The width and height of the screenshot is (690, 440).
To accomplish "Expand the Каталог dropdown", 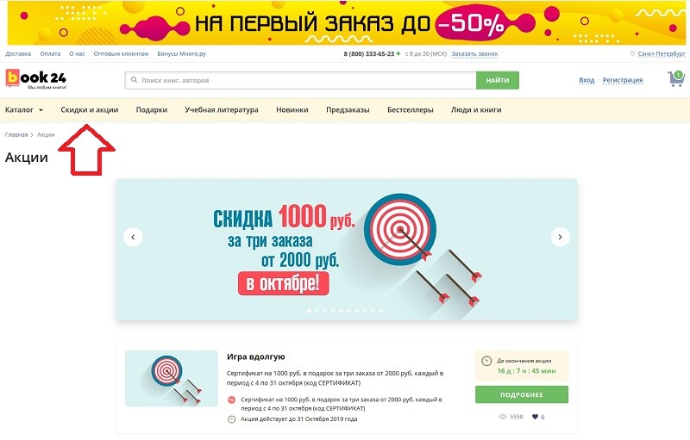I will point(24,109).
